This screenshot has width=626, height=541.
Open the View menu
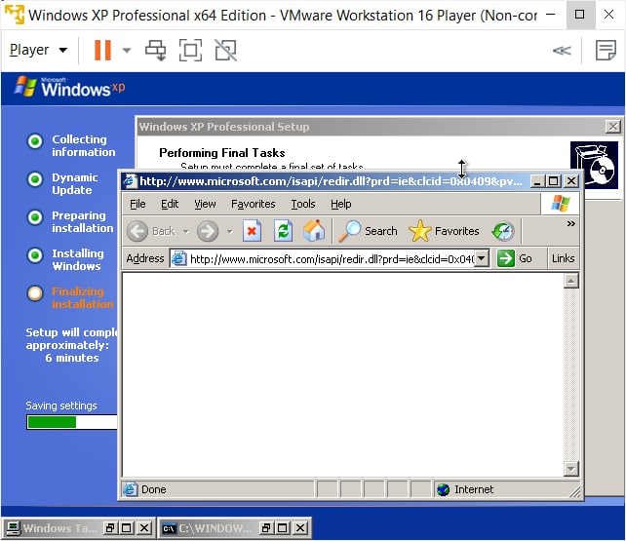click(205, 204)
